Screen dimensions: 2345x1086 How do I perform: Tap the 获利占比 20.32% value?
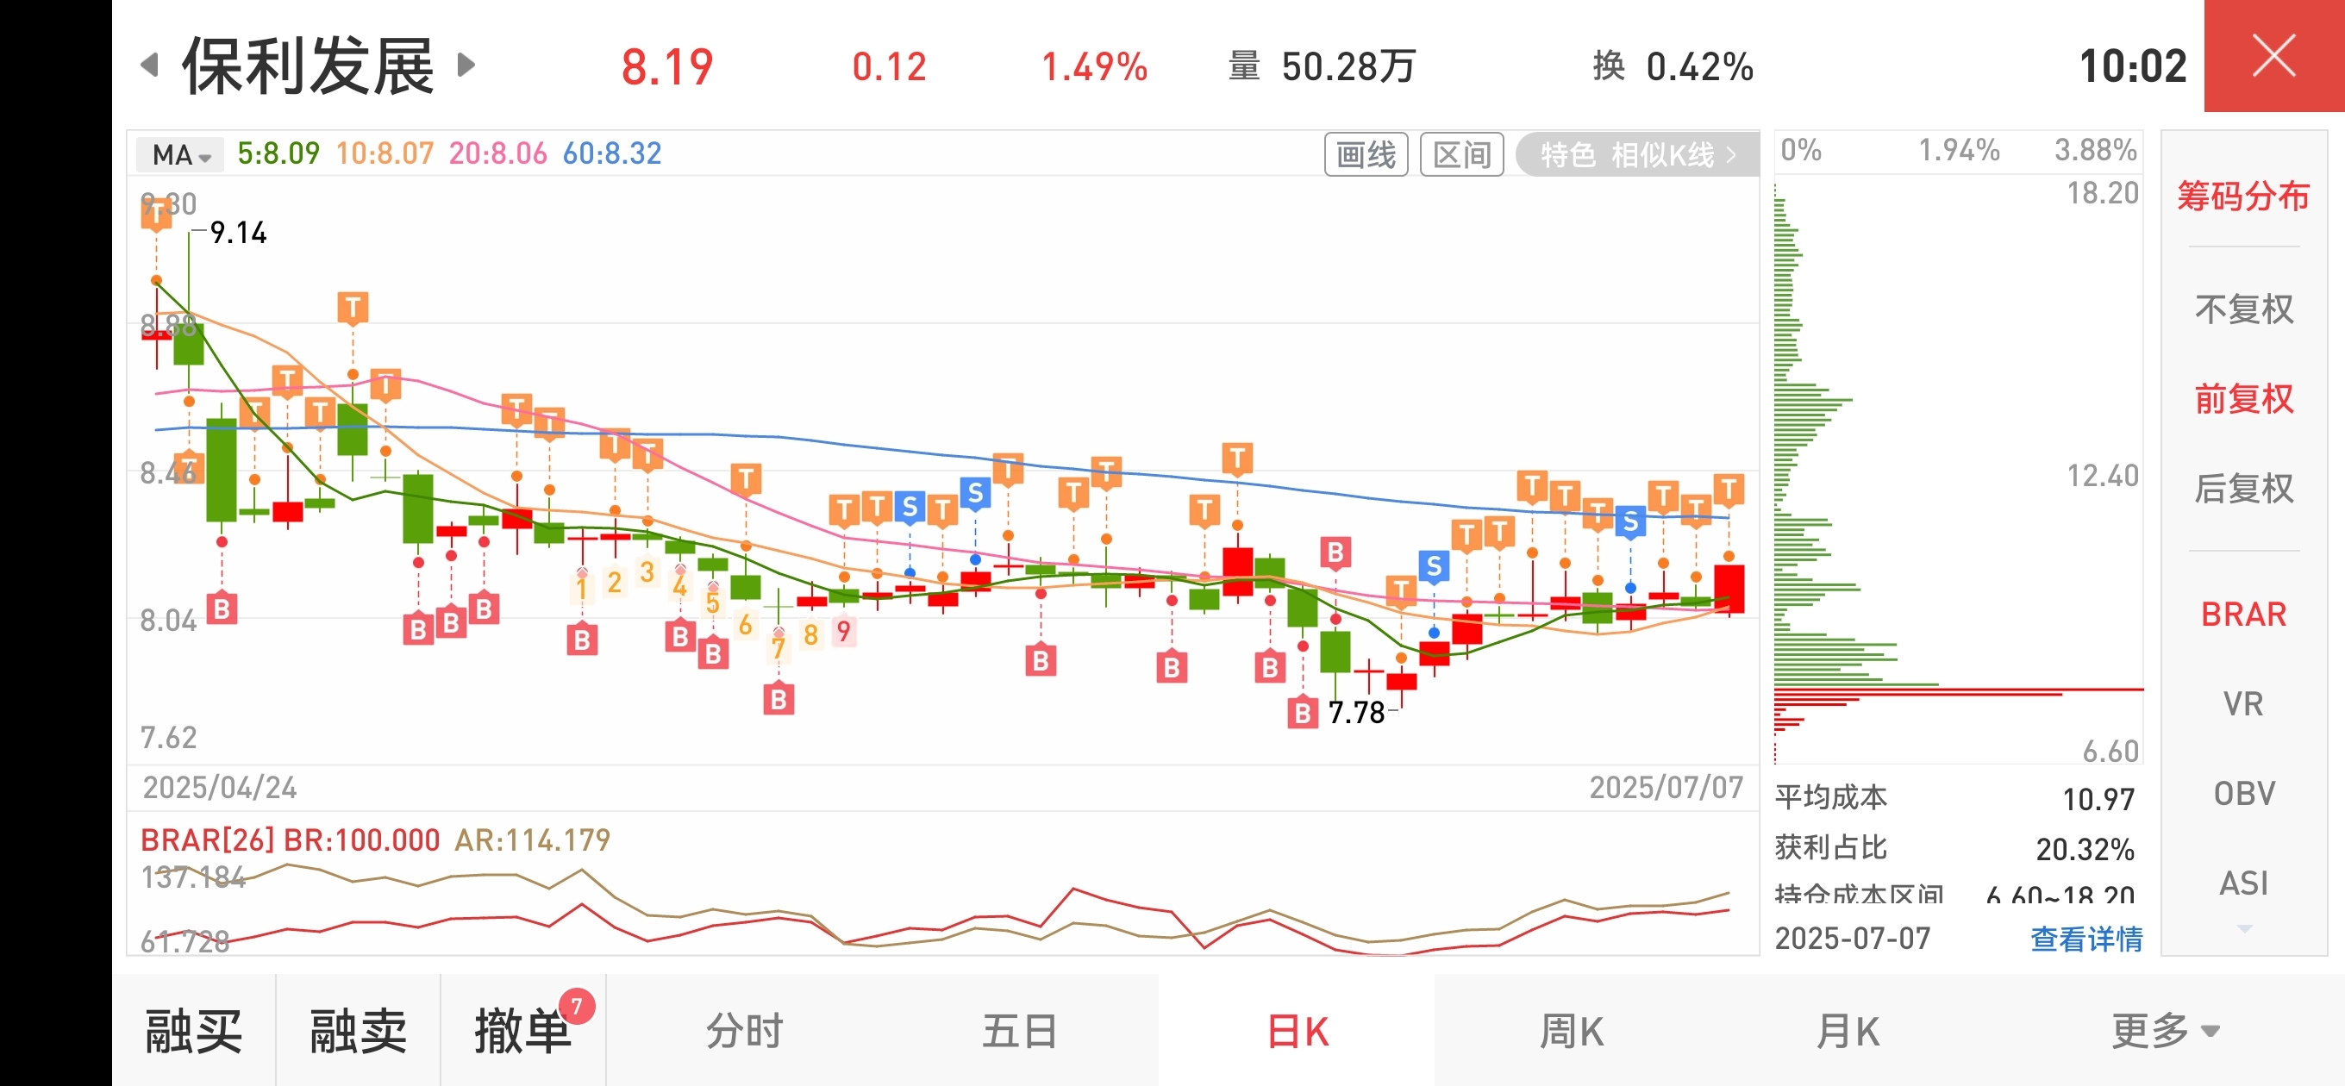pos(2085,849)
